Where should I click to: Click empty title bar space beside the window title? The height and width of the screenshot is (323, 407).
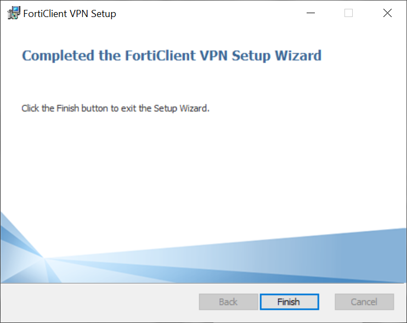click(x=208, y=14)
